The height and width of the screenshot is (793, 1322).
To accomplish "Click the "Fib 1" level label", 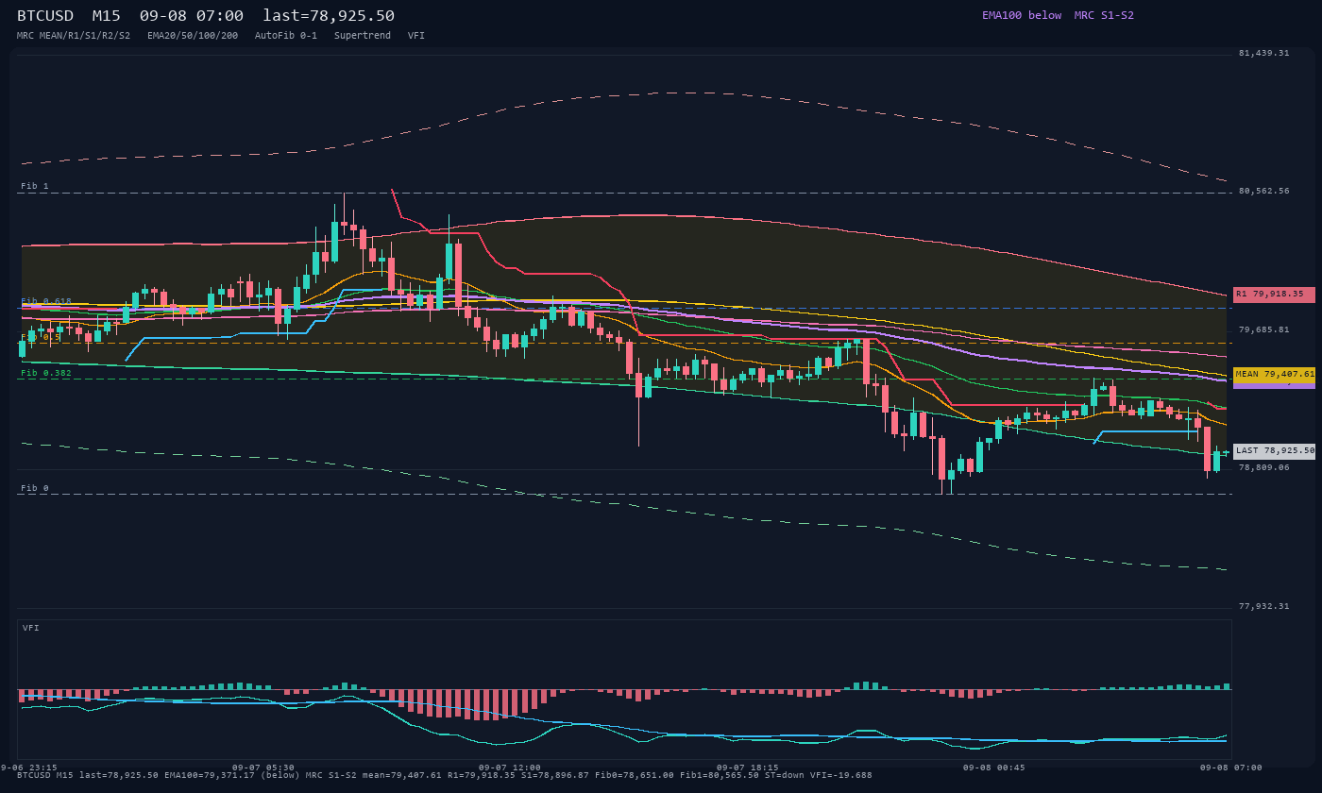I will click(35, 186).
